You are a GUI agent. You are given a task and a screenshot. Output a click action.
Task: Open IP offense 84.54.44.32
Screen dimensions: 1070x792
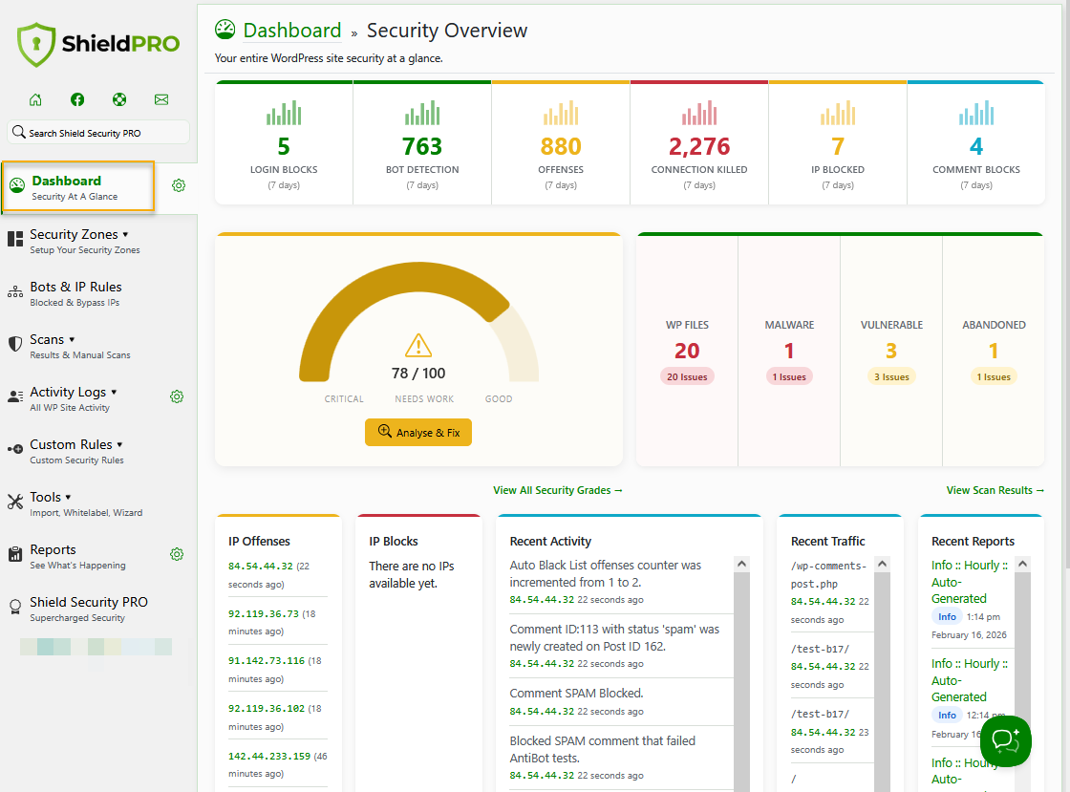pos(261,567)
